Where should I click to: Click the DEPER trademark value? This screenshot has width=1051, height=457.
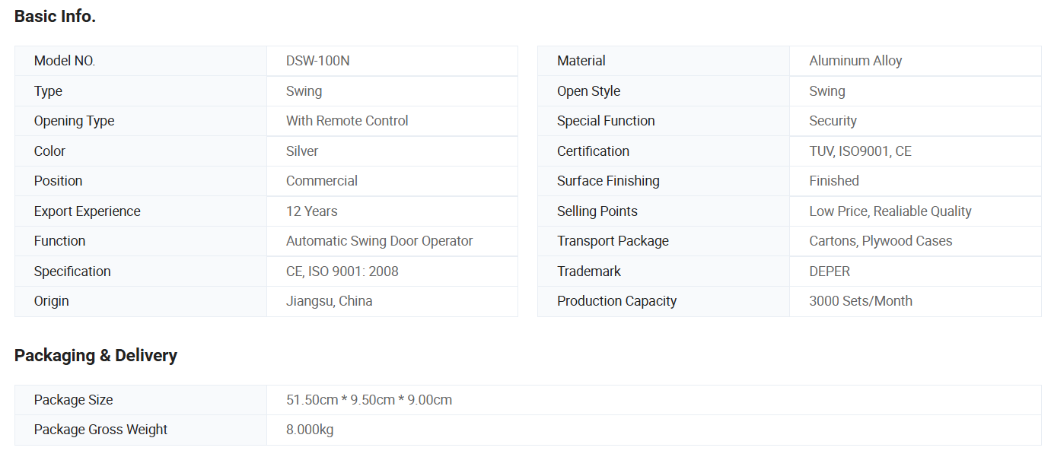(x=830, y=271)
